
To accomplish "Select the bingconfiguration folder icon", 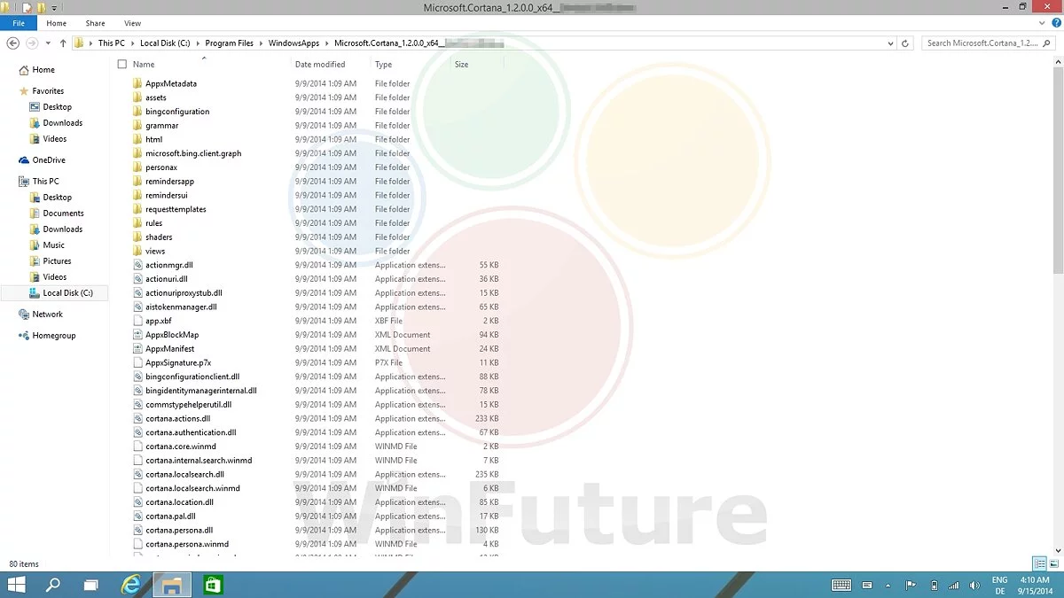I will point(137,112).
